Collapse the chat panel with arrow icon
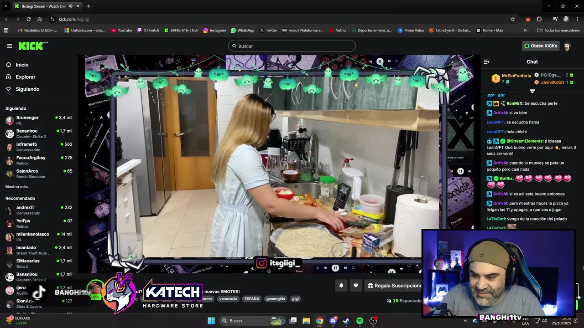 point(486,61)
